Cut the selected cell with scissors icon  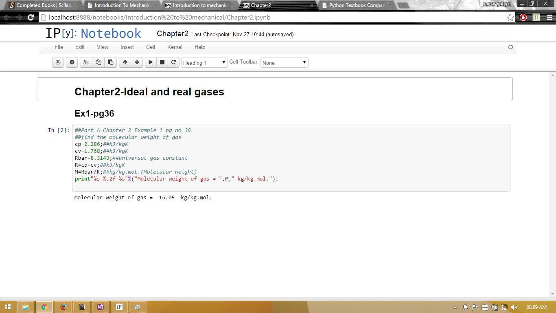point(86,62)
